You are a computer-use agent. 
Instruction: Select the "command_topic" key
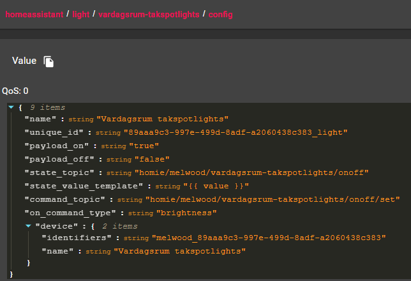(x=64, y=199)
